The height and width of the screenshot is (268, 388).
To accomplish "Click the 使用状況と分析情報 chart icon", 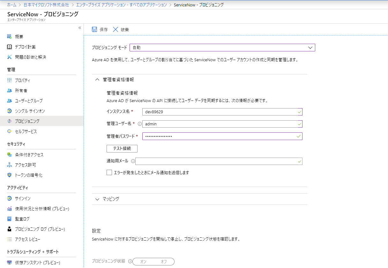I will (x=9, y=209).
